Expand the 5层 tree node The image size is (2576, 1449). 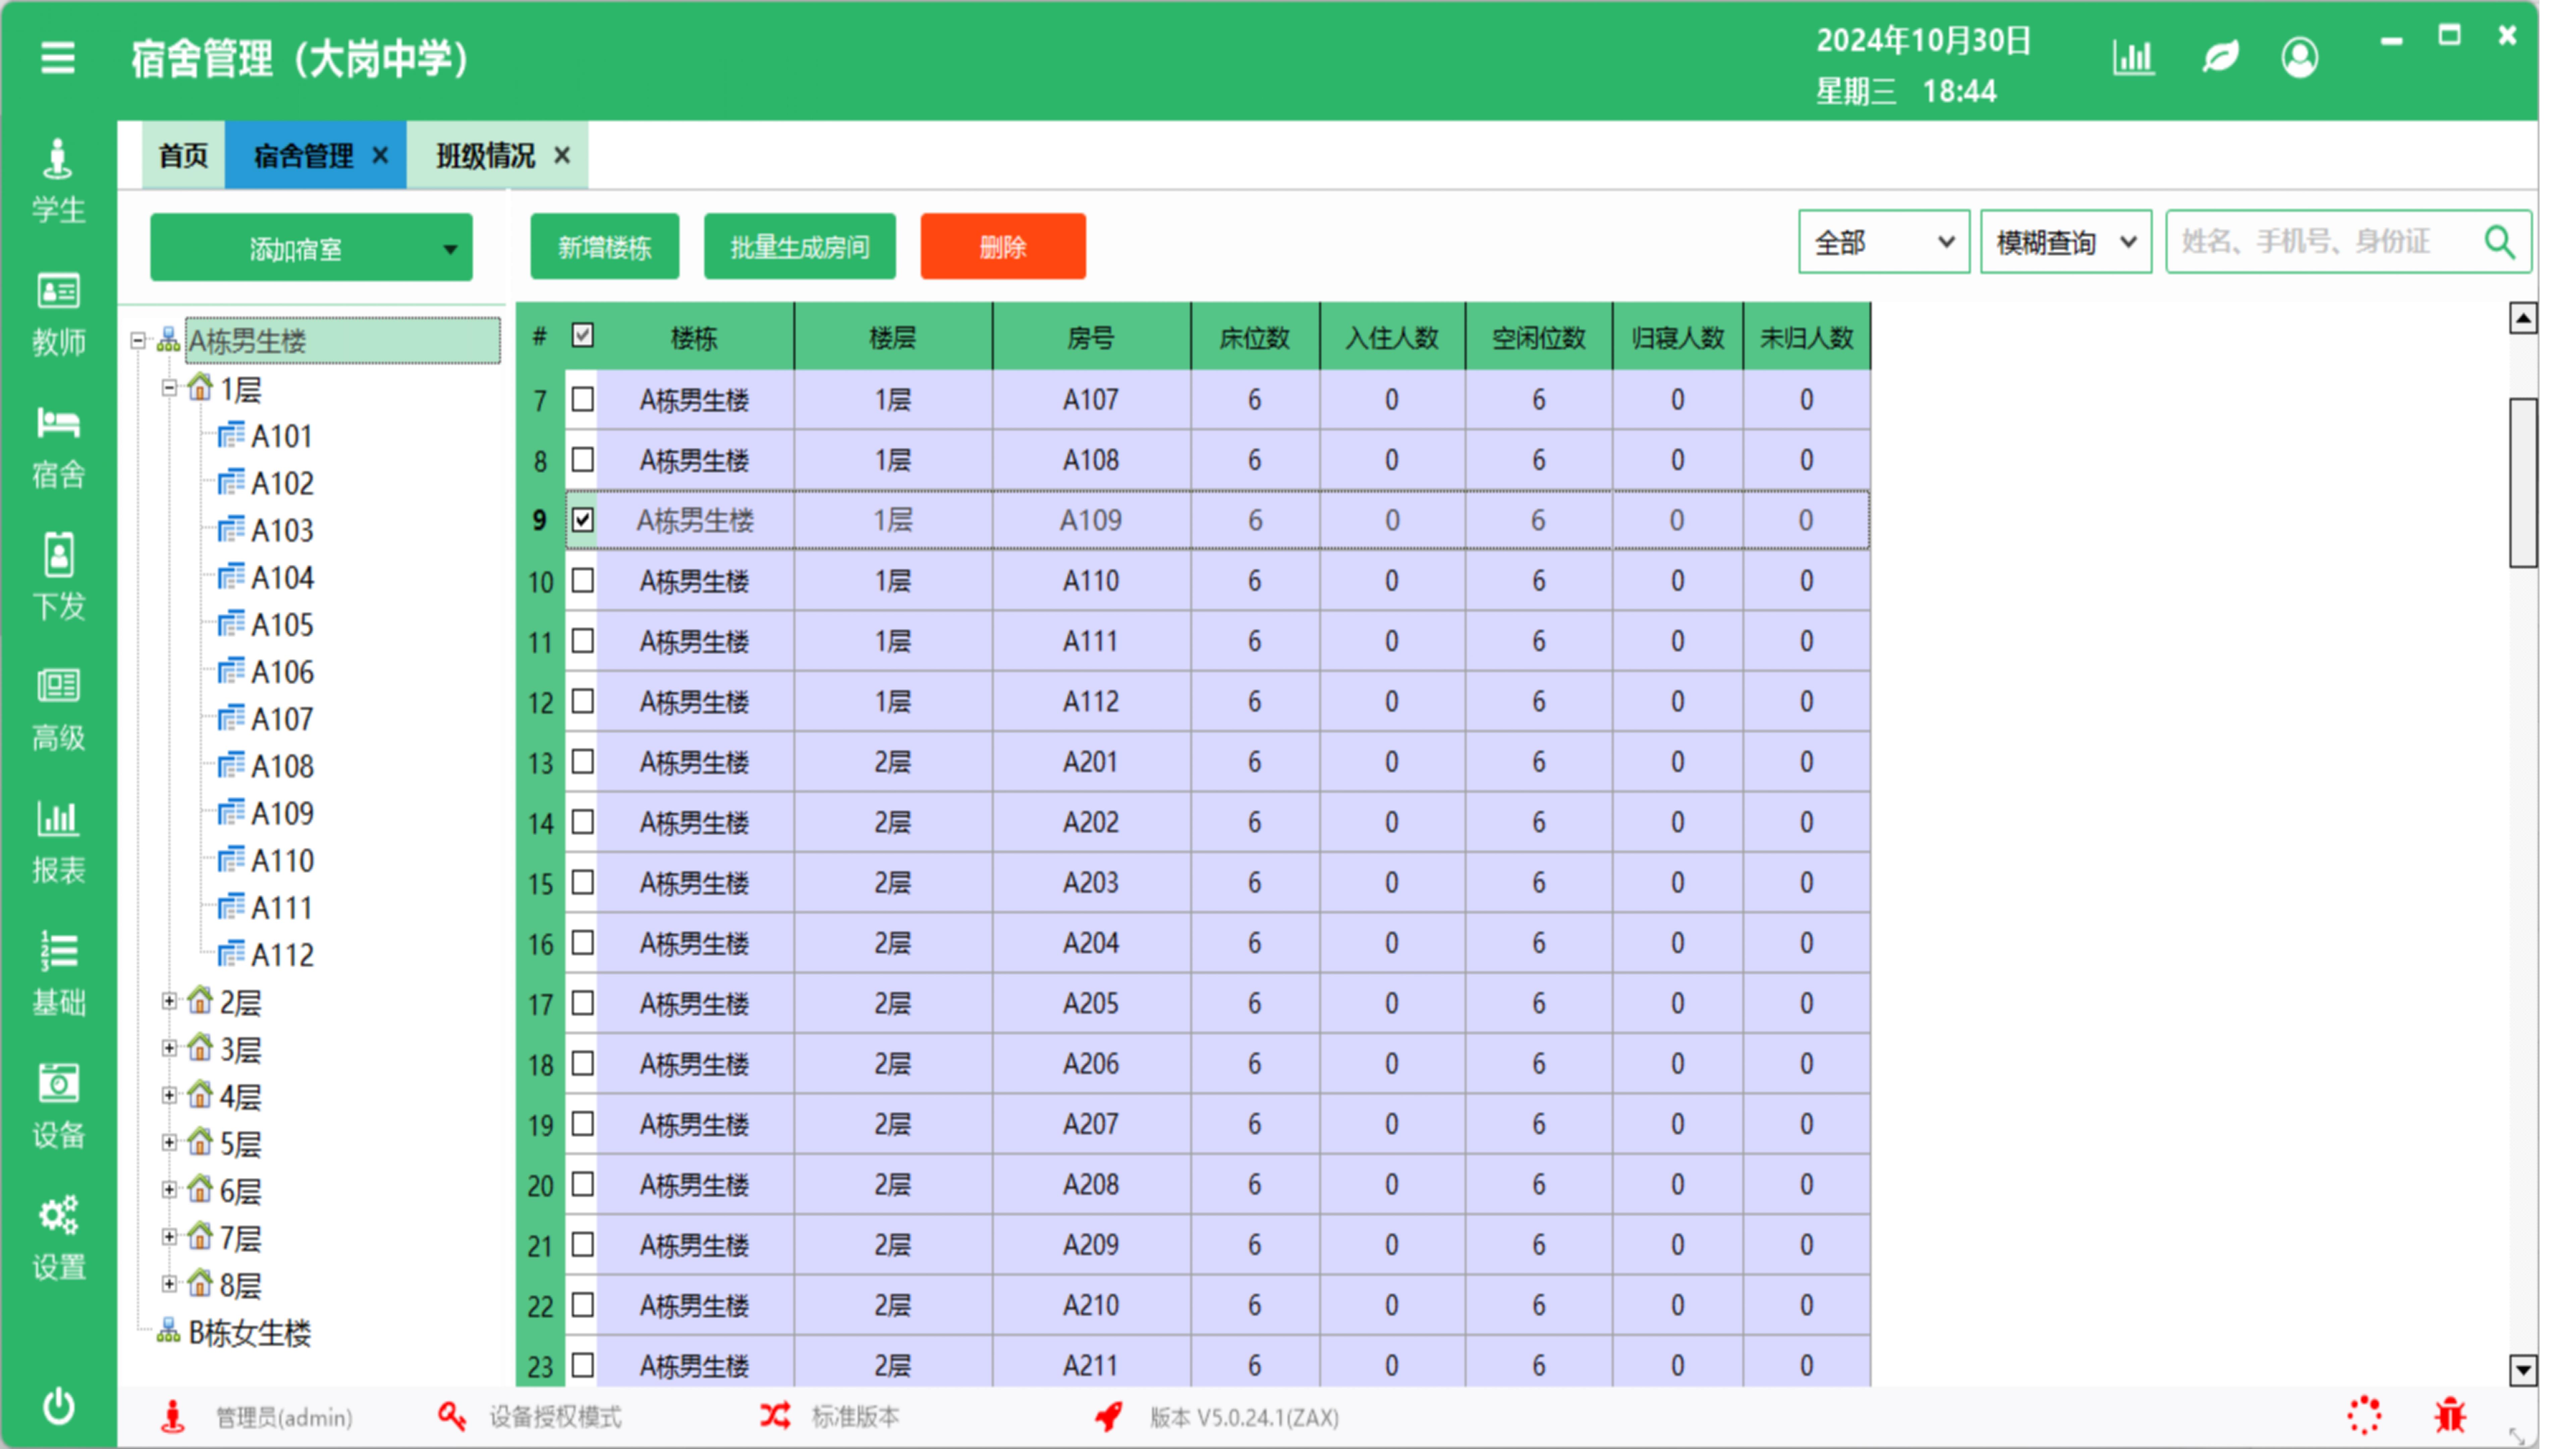[169, 1142]
